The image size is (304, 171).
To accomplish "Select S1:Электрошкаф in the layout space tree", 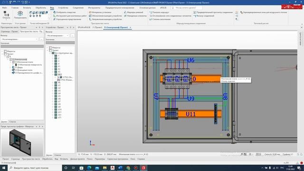I will tap(19, 59).
